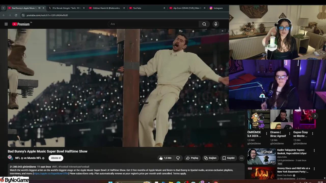Mute the Bad Bunny tab via speaker icon

pyautogui.click(x=39, y=8)
